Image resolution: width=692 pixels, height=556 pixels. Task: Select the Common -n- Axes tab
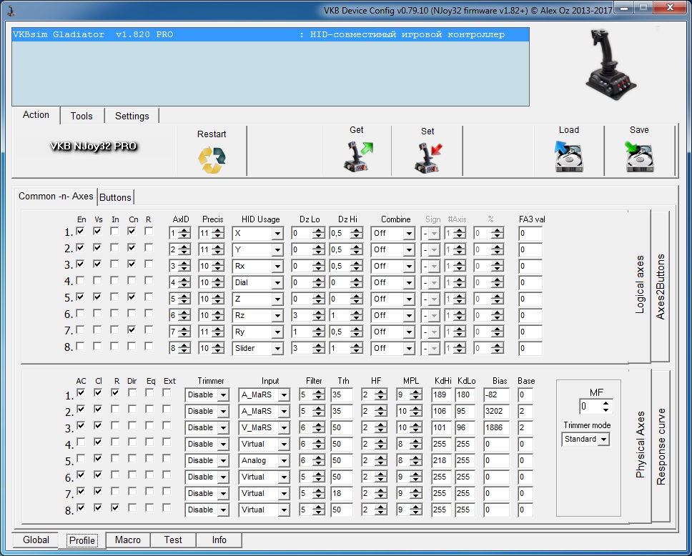56,197
